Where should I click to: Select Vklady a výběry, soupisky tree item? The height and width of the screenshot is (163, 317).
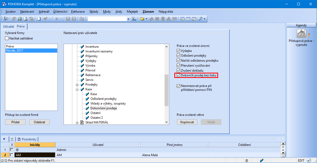coord(108,103)
